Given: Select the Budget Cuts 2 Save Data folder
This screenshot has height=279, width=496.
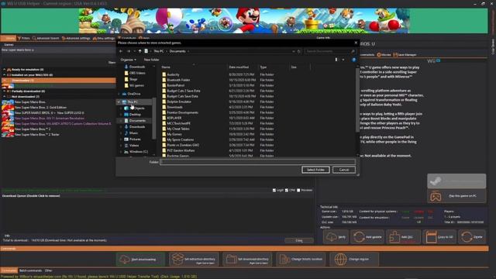Looking at the screenshot, I should point(183,91).
